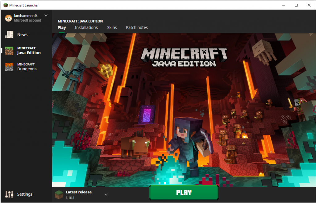The width and height of the screenshot is (316, 203).
Task: Switch to the Play tab
Action: coord(62,27)
